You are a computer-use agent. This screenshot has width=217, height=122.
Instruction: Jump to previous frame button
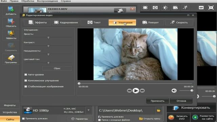(x=129, y=90)
